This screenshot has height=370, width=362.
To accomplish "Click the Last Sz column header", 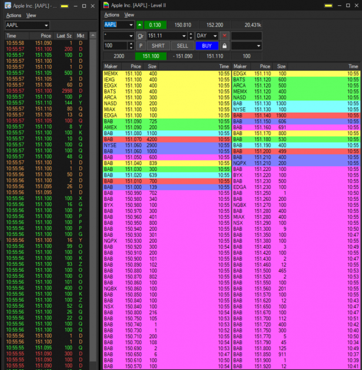I will pos(63,36).
